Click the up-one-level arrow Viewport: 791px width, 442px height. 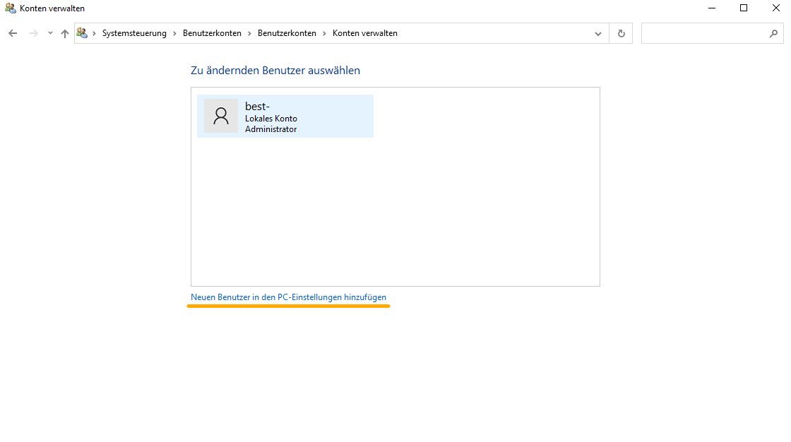(64, 32)
